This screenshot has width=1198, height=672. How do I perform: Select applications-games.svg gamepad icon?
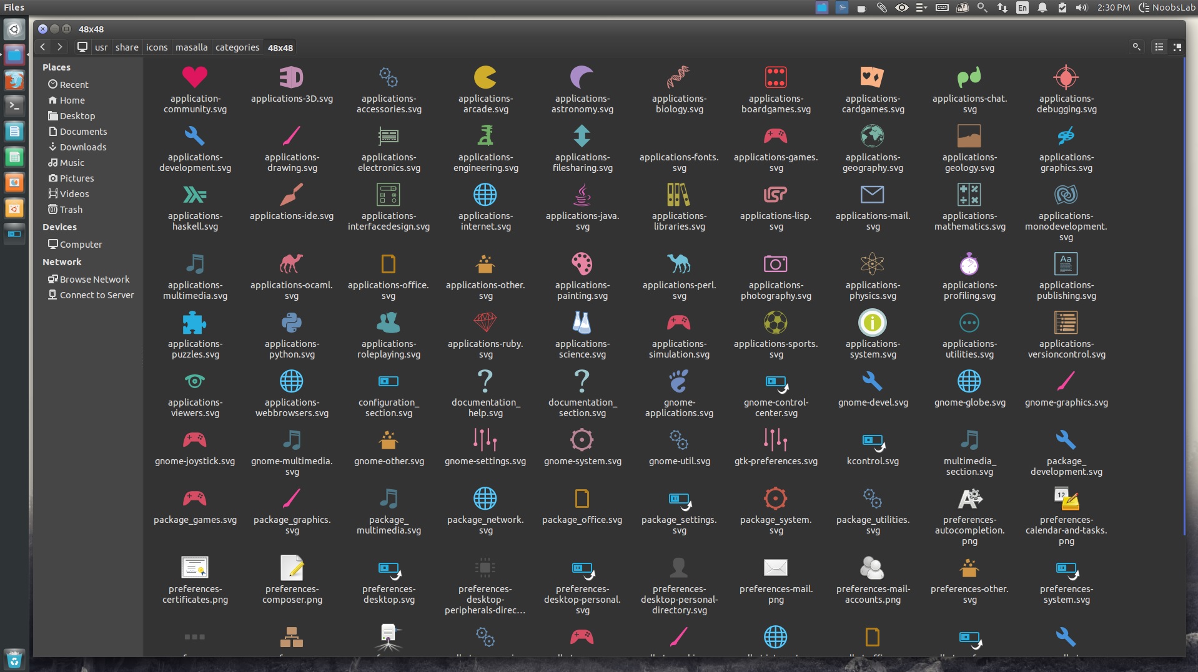(x=776, y=136)
